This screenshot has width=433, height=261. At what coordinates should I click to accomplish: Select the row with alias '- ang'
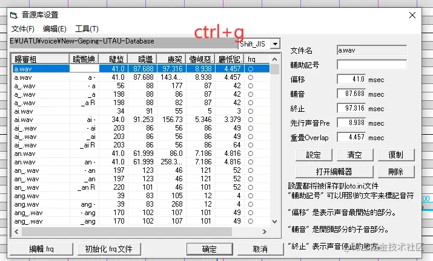[141, 213]
